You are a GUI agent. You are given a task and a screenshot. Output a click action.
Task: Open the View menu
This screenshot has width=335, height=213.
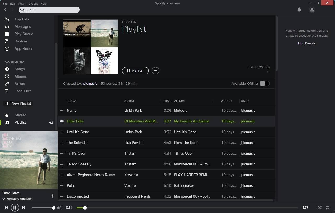[x=21, y=4]
